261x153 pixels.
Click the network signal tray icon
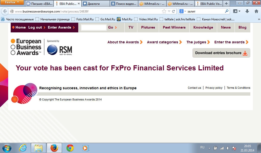pyautogui.click(x=222, y=148)
